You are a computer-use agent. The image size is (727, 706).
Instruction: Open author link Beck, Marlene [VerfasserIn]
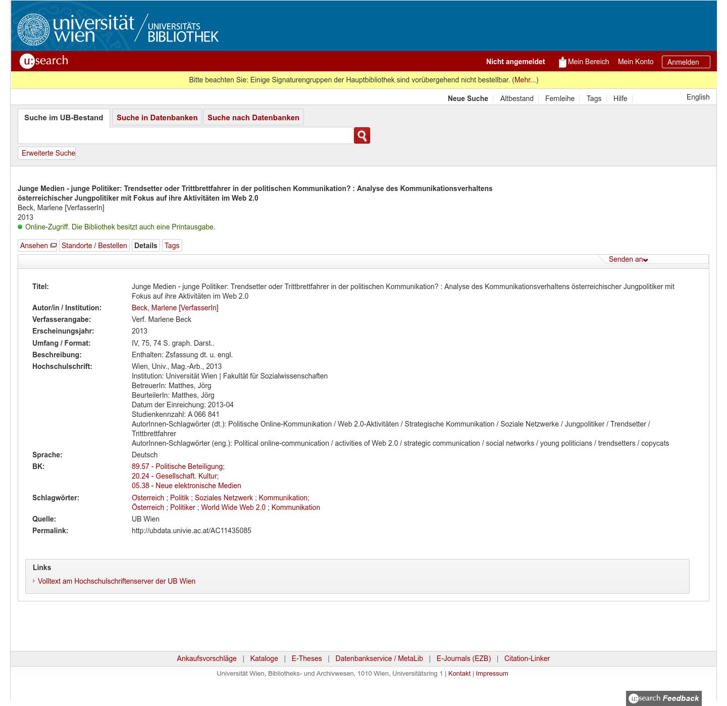(175, 308)
